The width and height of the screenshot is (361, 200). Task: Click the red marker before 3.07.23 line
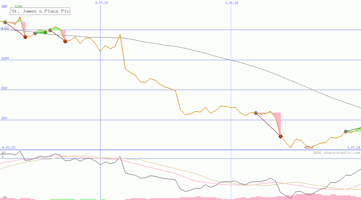pos(65,41)
